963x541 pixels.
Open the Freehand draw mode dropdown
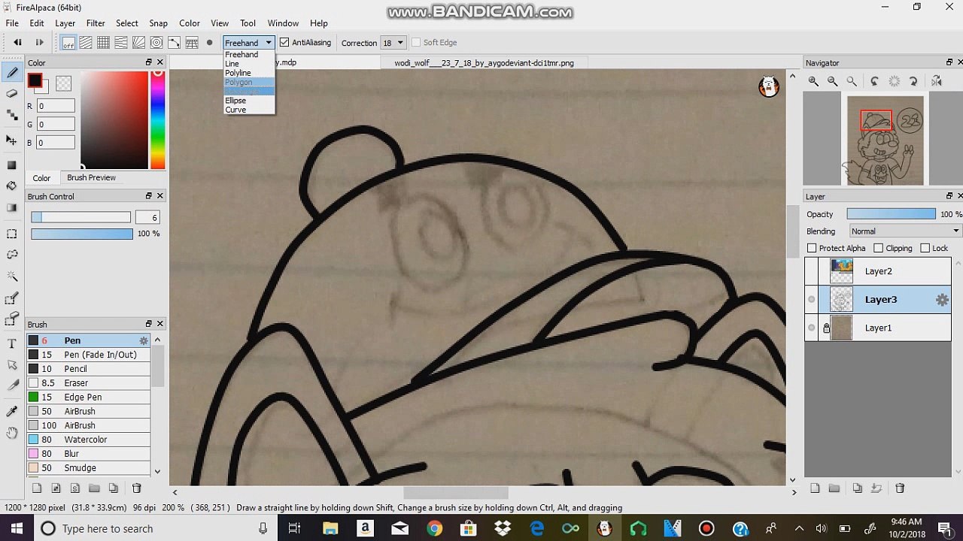(248, 43)
